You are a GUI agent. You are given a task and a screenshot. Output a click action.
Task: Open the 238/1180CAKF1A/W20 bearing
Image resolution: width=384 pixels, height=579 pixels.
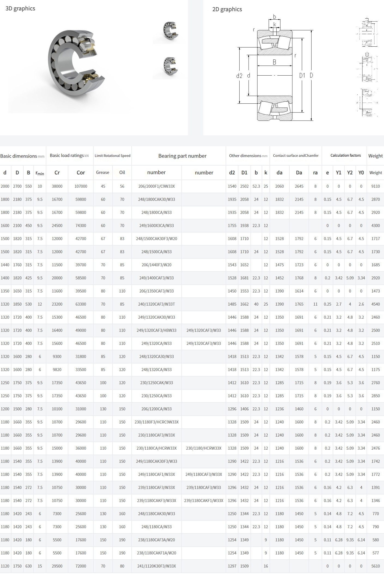pyautogui.click(x=156, y=553)
